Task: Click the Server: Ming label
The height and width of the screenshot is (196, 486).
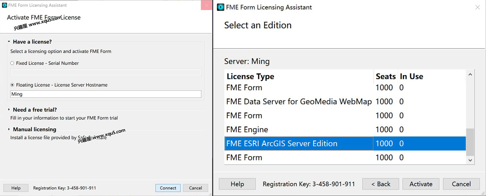Action: [x=247, y=61]
